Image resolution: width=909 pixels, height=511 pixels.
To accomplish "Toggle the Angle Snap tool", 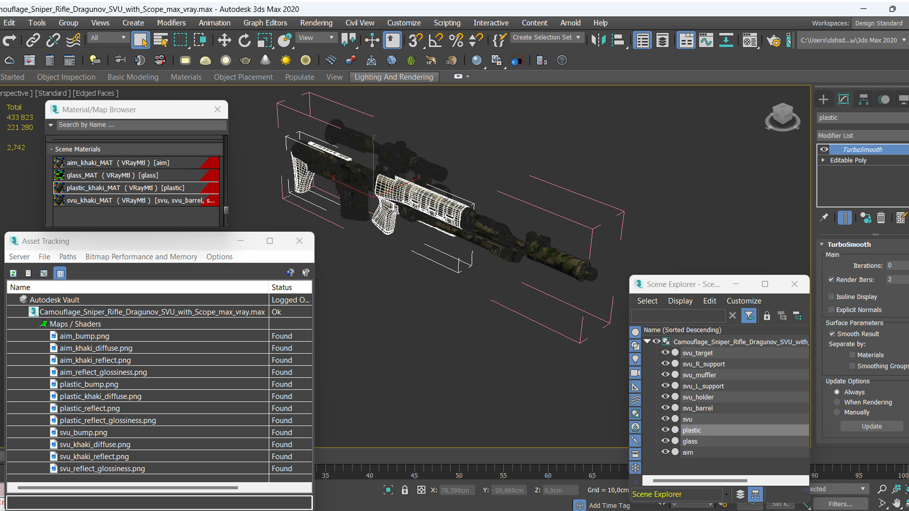I will point(436,40).
